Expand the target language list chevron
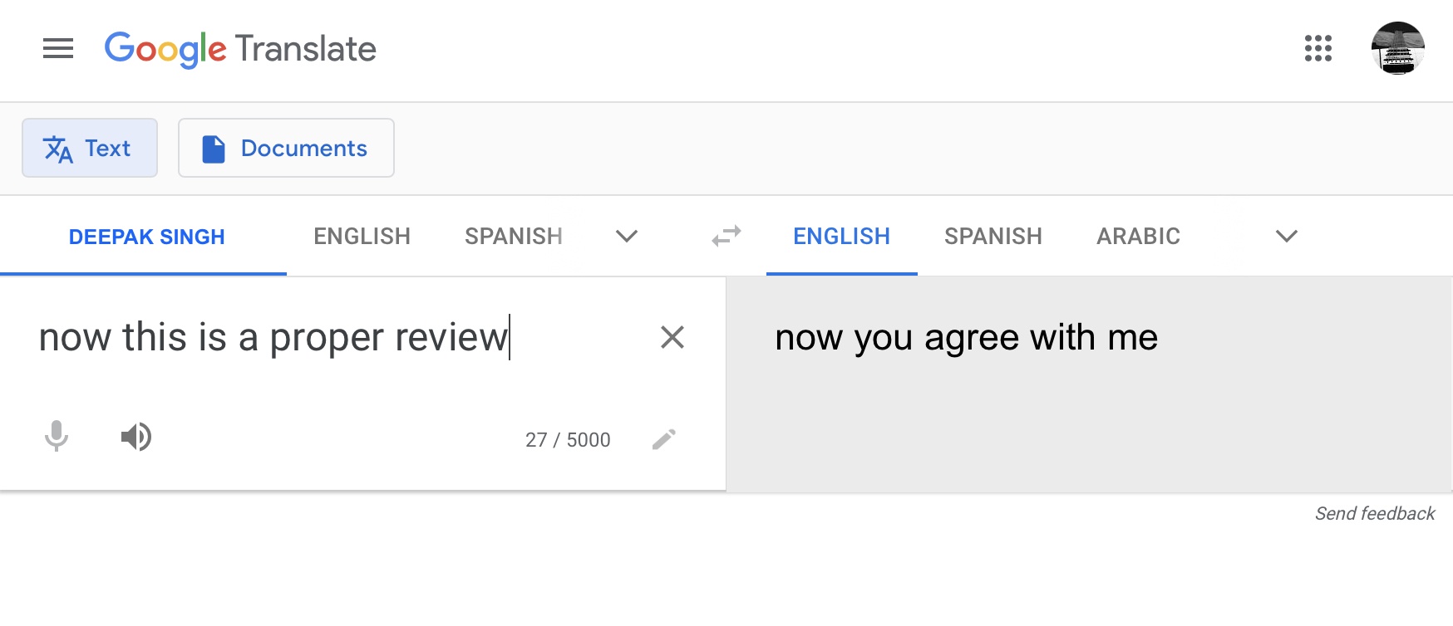The height and width of the screenshot is (626, 1453). 1287,237
